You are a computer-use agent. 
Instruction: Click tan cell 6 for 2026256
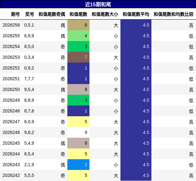[x=78, y=25]
